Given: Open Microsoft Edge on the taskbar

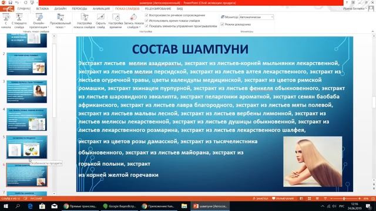Looking at the screenshot, I should pyautogui.click(x=30, y=206).
